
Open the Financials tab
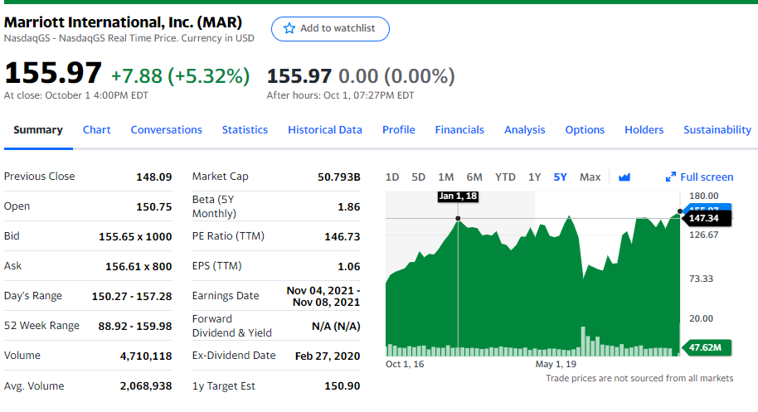point(459,129)
